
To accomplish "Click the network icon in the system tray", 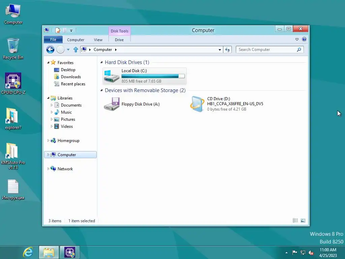I will (x=303, y=252).
